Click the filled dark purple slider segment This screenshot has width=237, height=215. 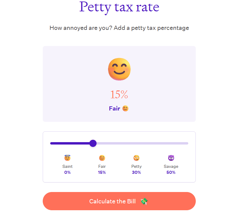coord(70,143)
